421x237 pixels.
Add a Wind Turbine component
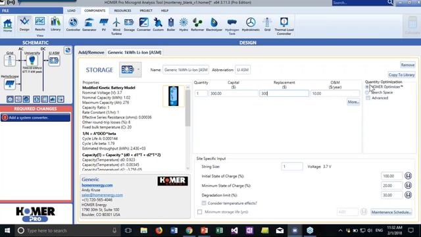pos(116,26)
